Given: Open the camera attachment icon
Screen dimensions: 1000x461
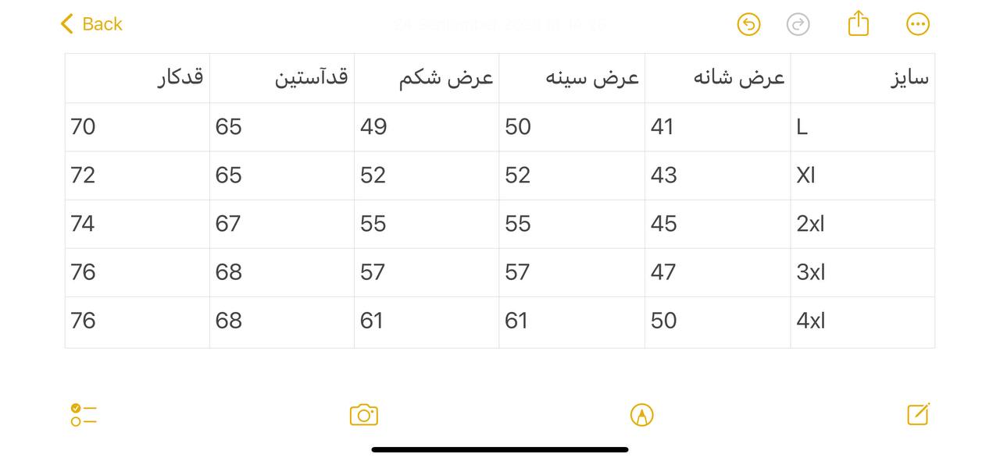Looking at the screenshot, I should tap(364, 414).
